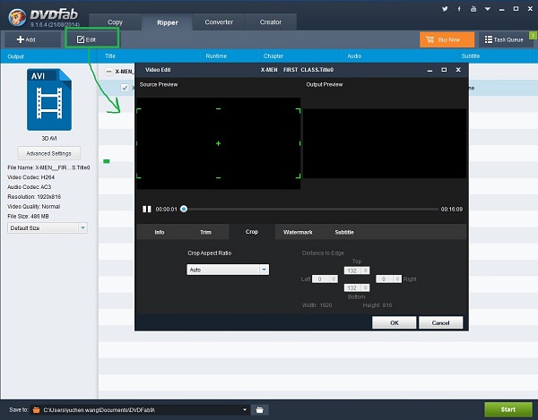This screenshot has height=420, width=538.
Task: Click the Audio Codec: AC3 text
Action: (x=30, y=186)
